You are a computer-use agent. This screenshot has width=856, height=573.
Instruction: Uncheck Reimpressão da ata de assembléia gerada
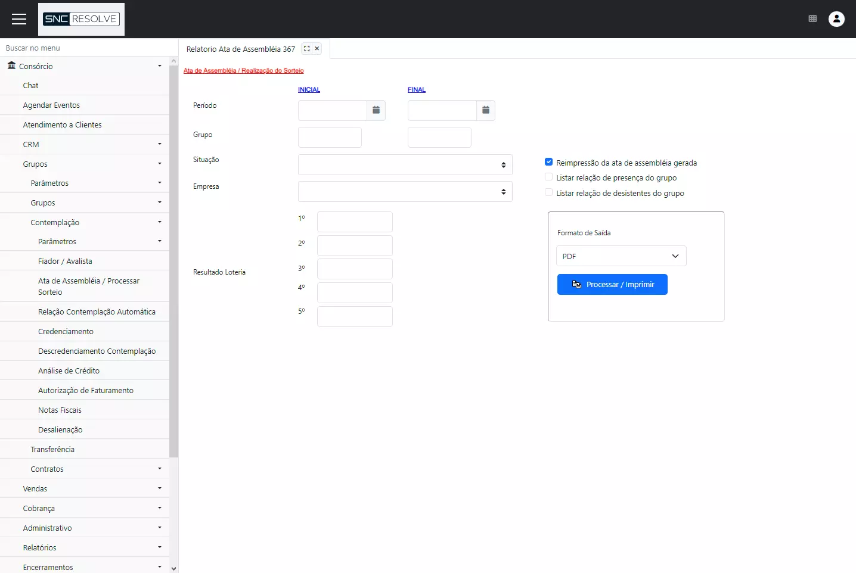click(x=548, y=162)
